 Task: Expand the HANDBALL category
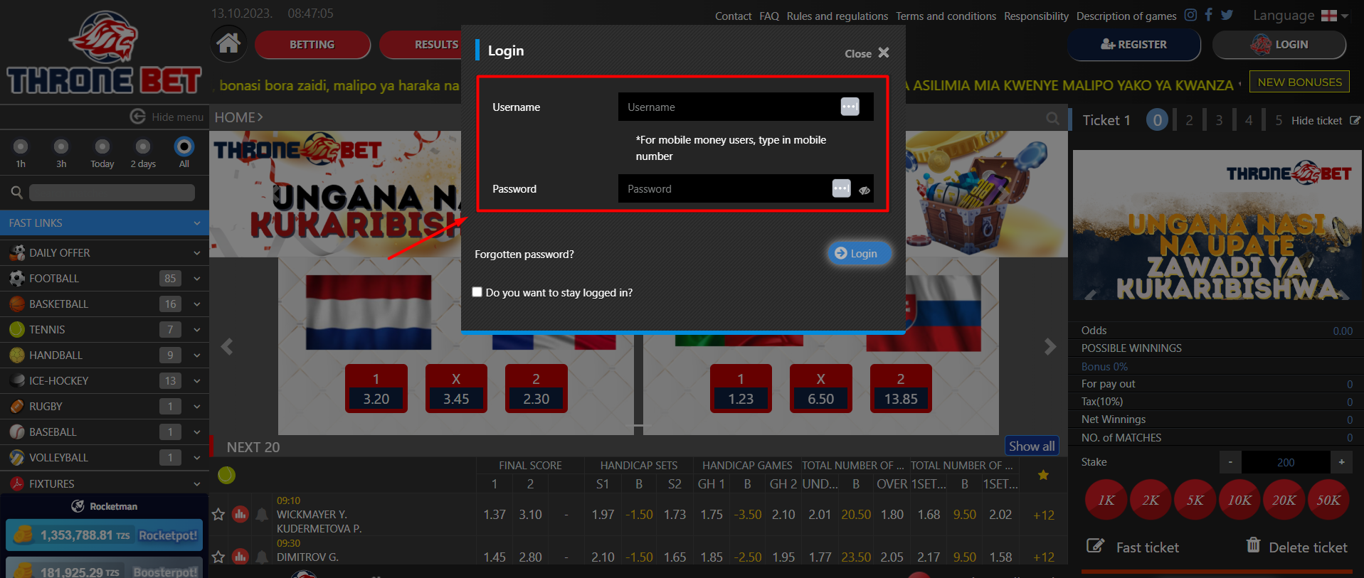click(104, 355)
